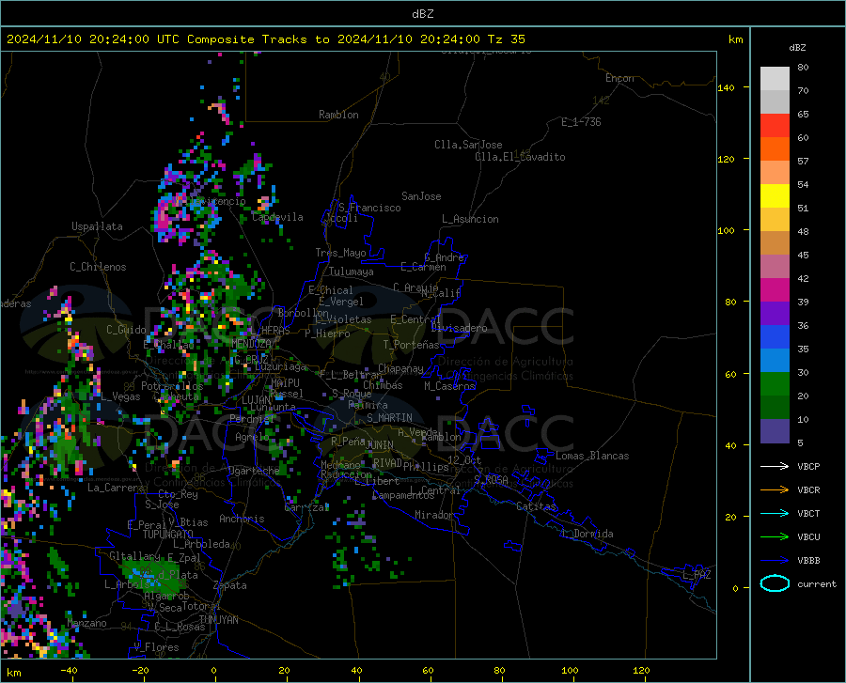Click the '120' tick on the horizontal axis
The width and height of the screenshot is (846, 683).
pos(641,671)
